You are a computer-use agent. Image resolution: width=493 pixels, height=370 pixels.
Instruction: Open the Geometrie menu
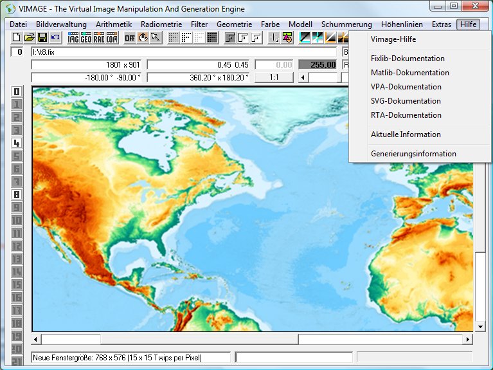point(235,24)
